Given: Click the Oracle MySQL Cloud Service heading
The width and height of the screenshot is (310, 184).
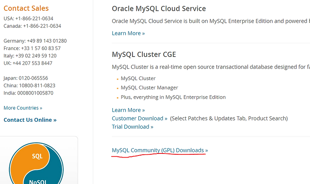Looking at the screenshot, I should click(159, 8).
